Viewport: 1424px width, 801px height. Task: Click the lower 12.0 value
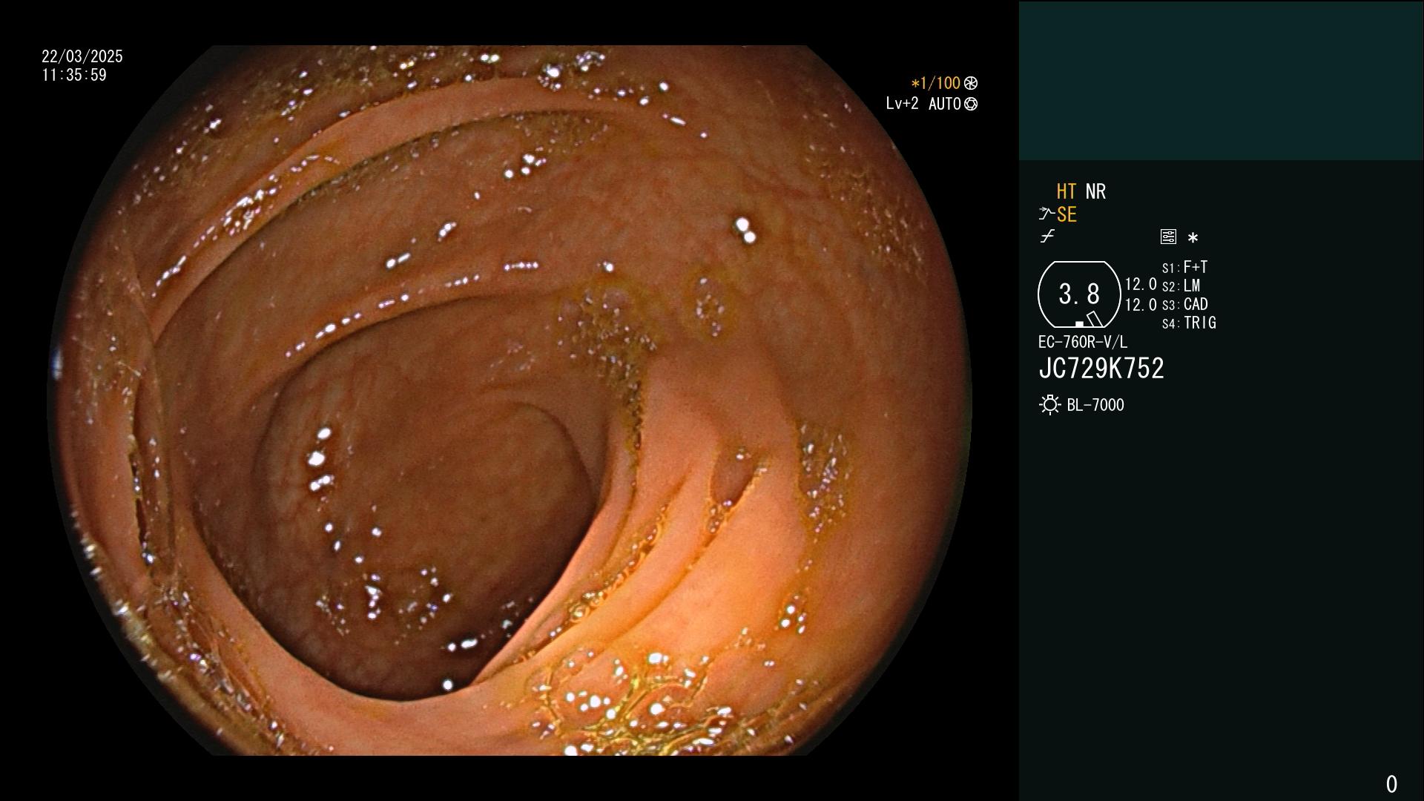point(1141,304)
